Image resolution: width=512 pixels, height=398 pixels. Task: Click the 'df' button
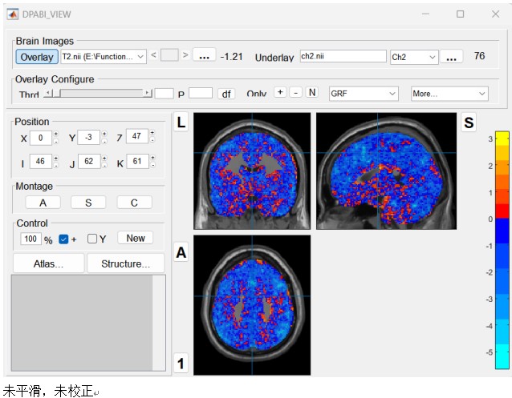pyautogui.click(x=226, y=94)
